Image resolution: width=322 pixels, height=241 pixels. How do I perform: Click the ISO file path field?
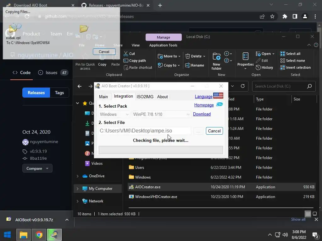coord(145,131)
